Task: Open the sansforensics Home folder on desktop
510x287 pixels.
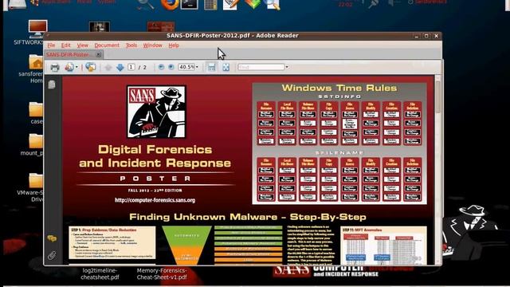Action: pyautogui.click(x=36, y=62)
